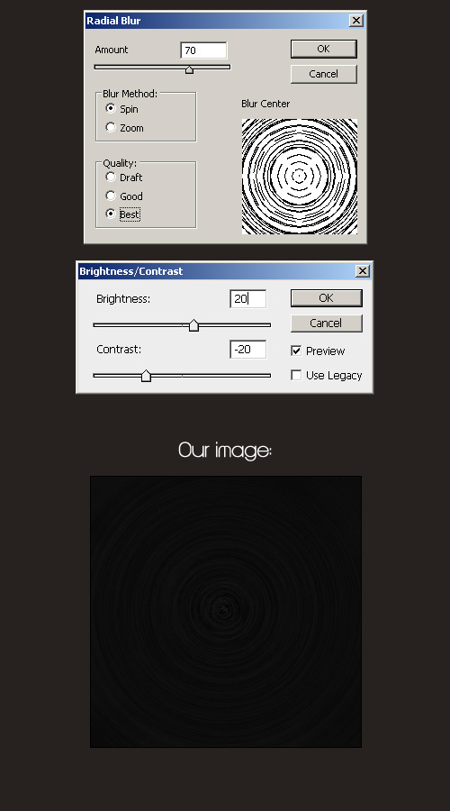
Task: Click the Brightness value field
Action: [x=248, y=299]
